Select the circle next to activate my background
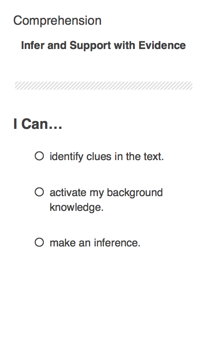 39,192
